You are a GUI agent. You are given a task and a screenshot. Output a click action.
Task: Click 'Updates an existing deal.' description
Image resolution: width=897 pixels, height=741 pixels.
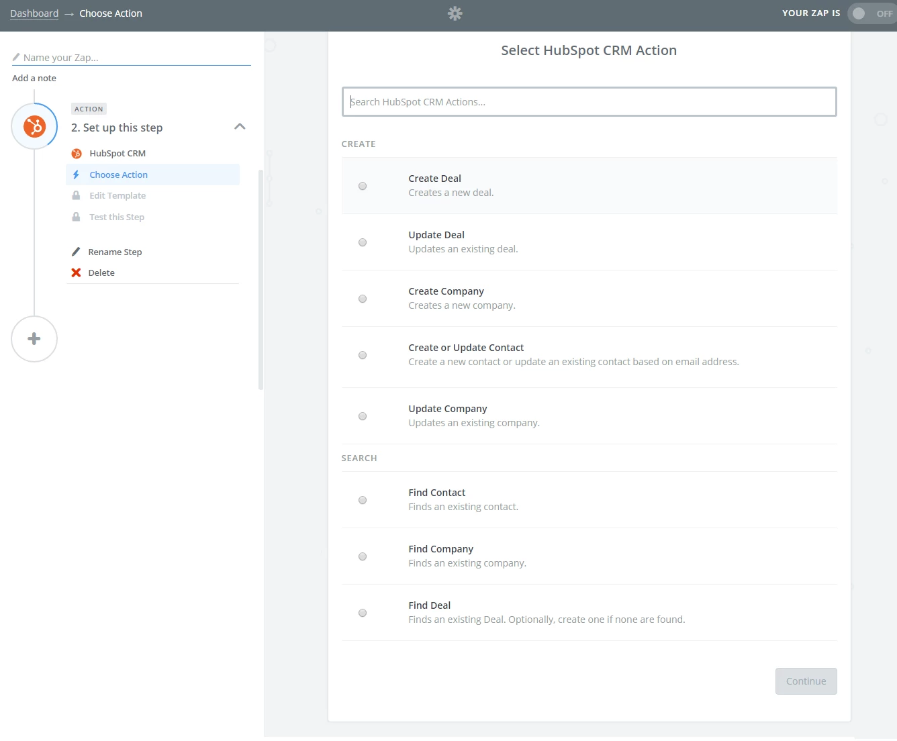click(x=463, y=249)
